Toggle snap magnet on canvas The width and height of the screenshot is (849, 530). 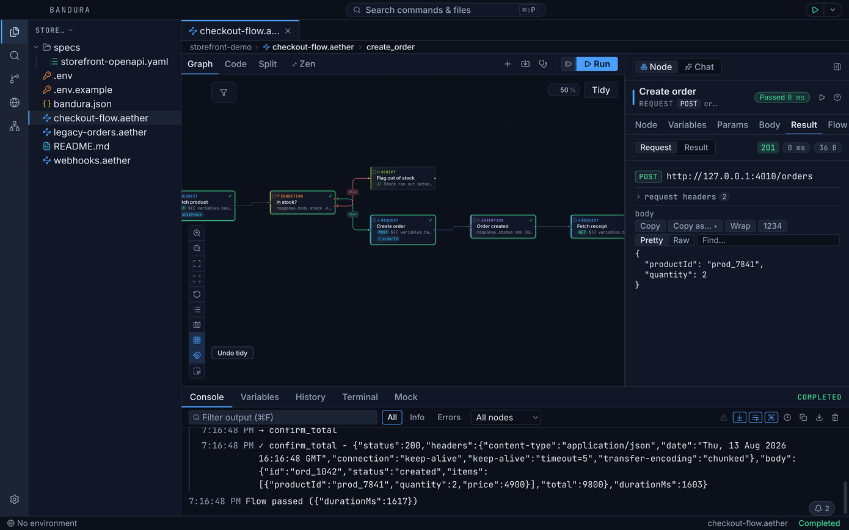(197, 356)
